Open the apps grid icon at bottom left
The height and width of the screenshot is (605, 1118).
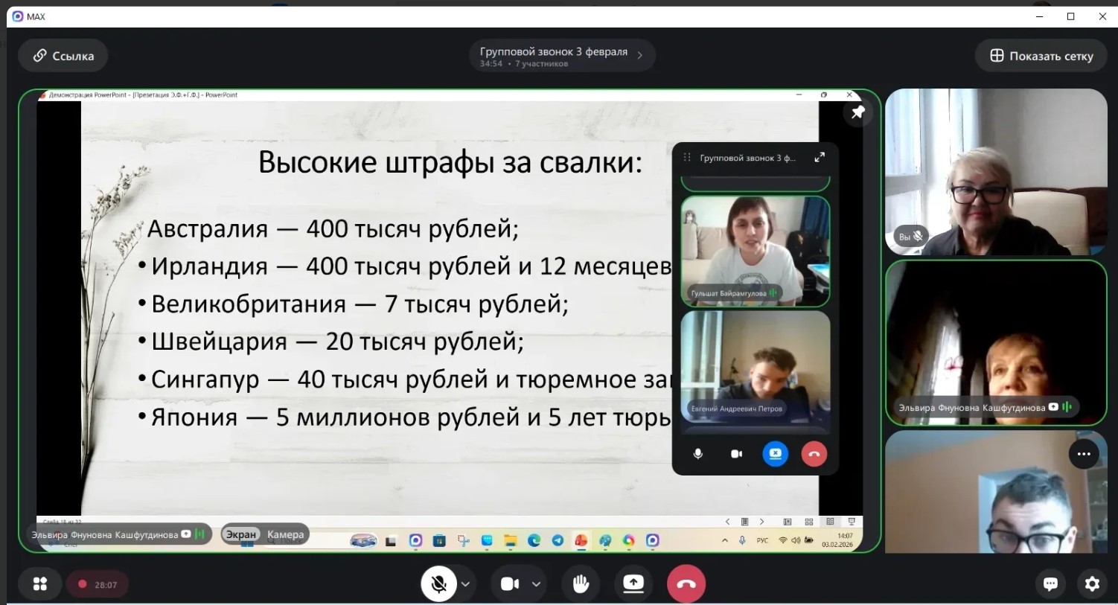coord(40,584)
